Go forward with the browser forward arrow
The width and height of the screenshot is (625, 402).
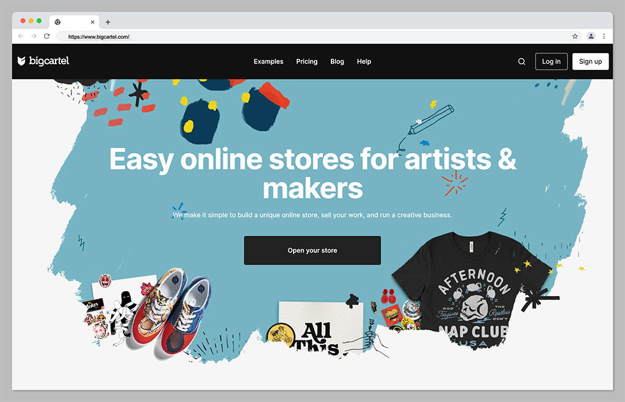click(x=34, y=36)
